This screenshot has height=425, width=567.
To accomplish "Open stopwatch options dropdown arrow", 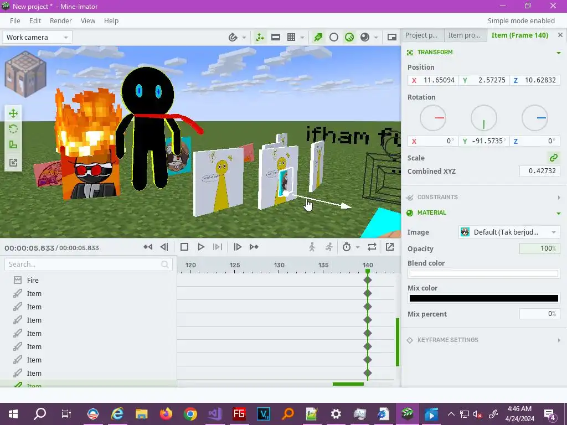I will click(x=358, y=247).
